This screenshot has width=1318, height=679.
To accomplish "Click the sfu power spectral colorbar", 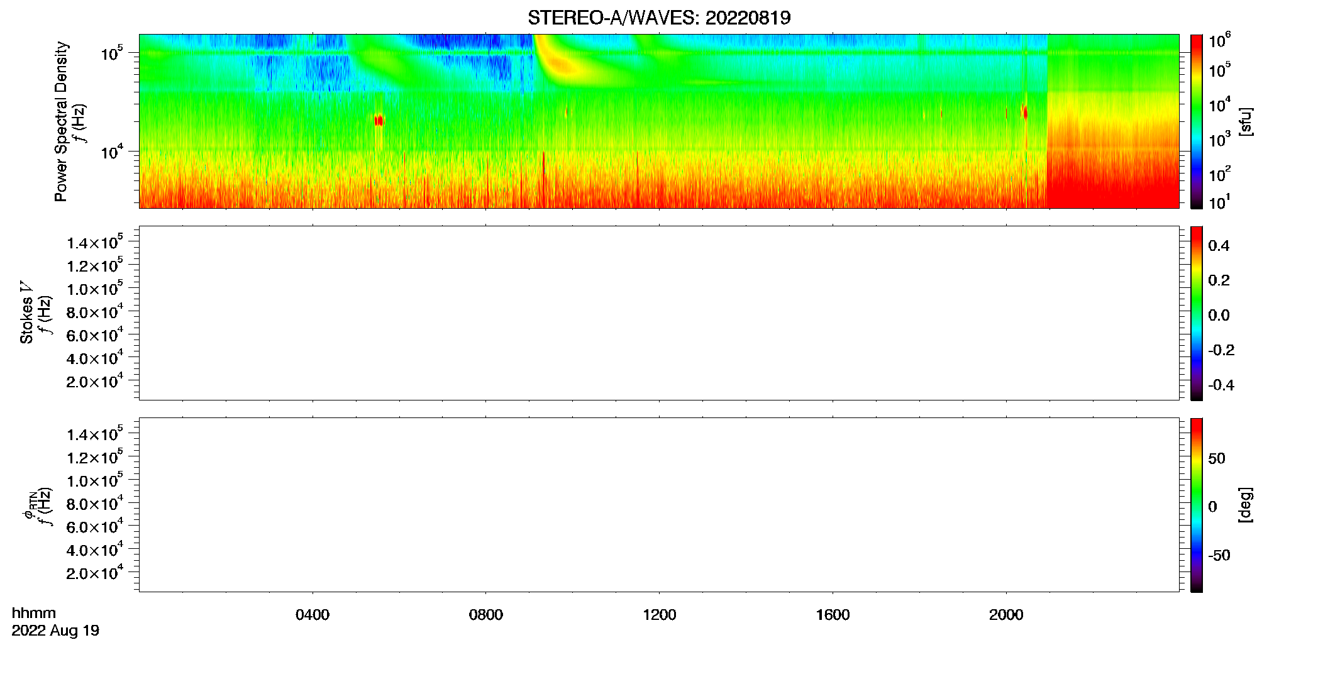I will pos(1197,121).
